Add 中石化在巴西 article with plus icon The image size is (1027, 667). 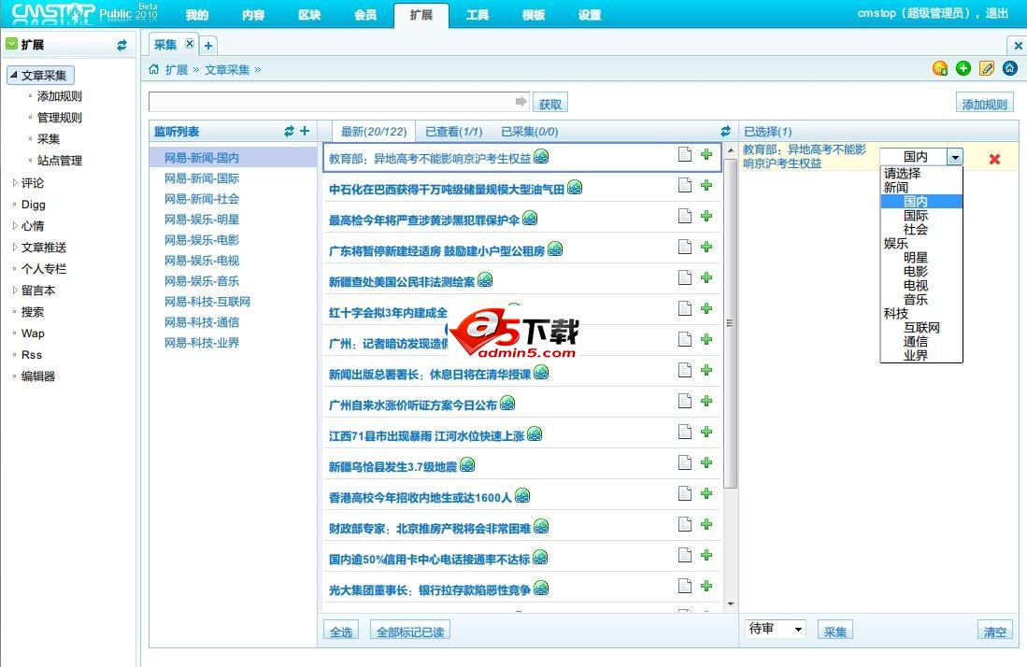pyautogui.click(x=706, y=185)
